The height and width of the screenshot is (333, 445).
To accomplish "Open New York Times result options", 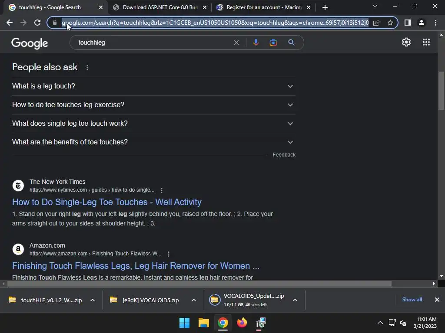I will (162, 190).
